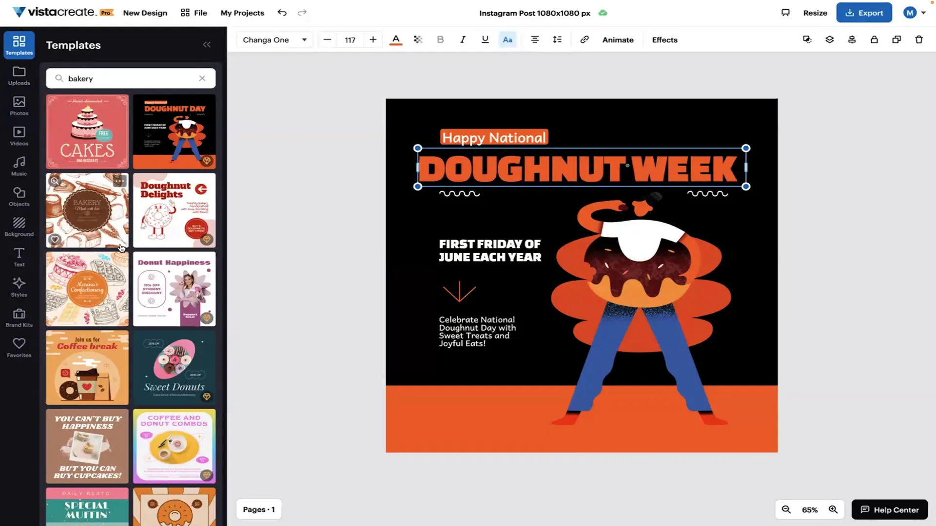Open the Photos panel
This screenshot has width=936, height=526.
coord(19,106)
